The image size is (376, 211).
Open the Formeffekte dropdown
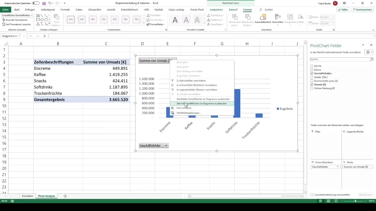pyautogui.click(x=155, y=24)
